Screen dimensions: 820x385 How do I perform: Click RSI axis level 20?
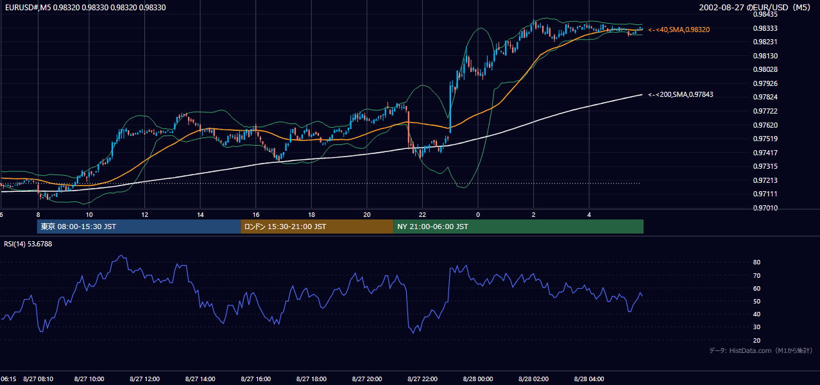pos(757,341)
